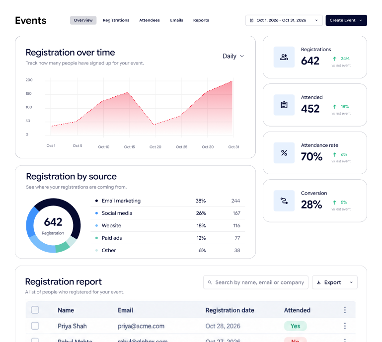This screenshot has height=342, width=382.
Task: Click the Oct 20 x-axis label
Action: 155,147
